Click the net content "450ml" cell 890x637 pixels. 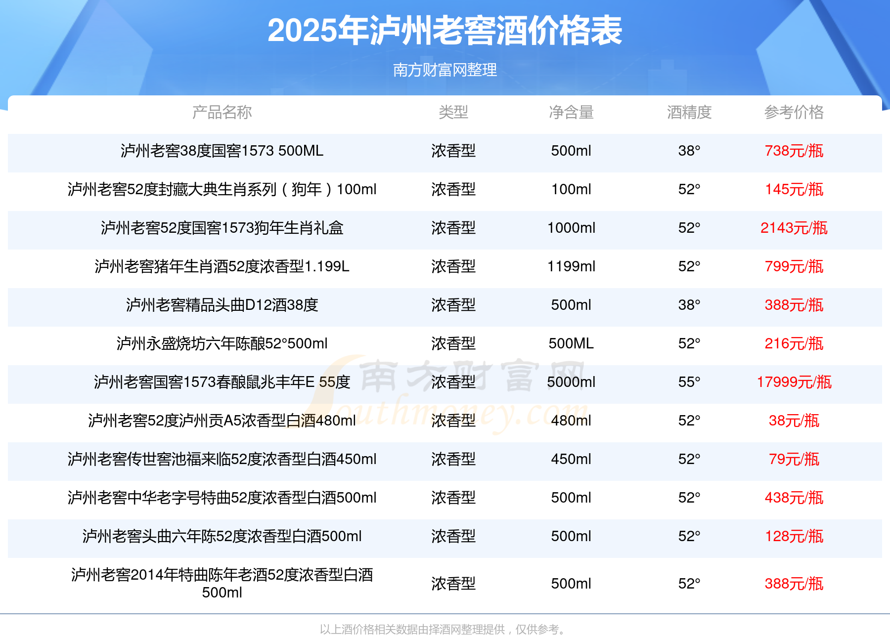pyautogui.click(x=571, y=459)
